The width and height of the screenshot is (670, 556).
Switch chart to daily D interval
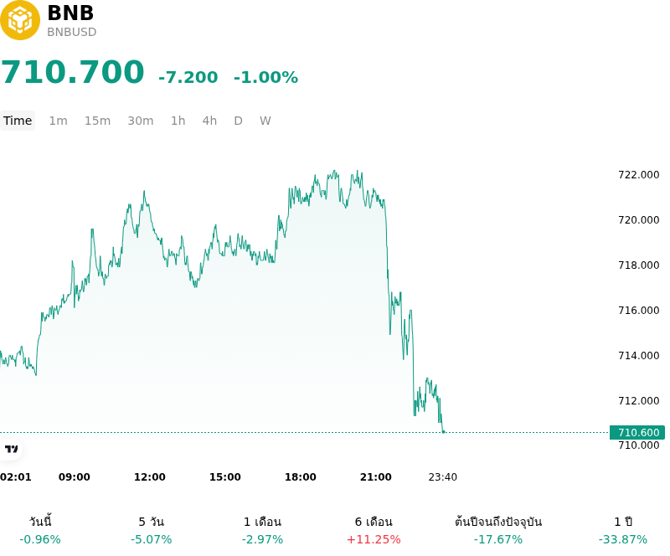(x=238, y=121)
